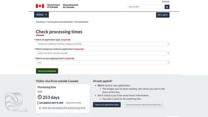Viewport: 208px width, 117px height.
Task: Click the search magnifier icon button
Action: point(167,7)
